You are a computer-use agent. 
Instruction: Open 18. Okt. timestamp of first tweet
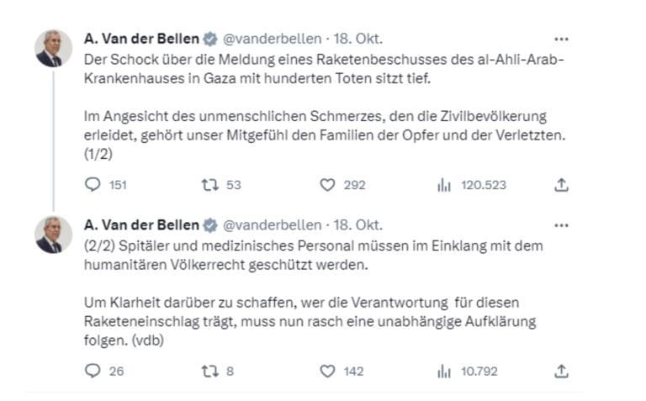coord(358,39)
